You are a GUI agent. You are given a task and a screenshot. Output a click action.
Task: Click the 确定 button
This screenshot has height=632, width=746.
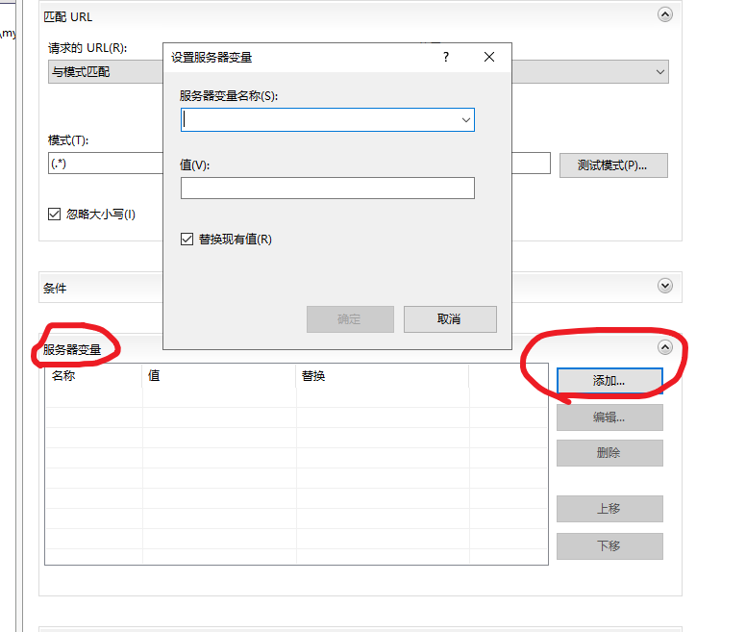click(x=350, y=319)
